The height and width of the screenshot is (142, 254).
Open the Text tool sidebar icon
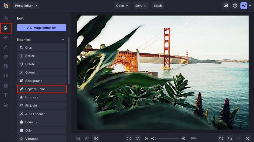point(5,95)
